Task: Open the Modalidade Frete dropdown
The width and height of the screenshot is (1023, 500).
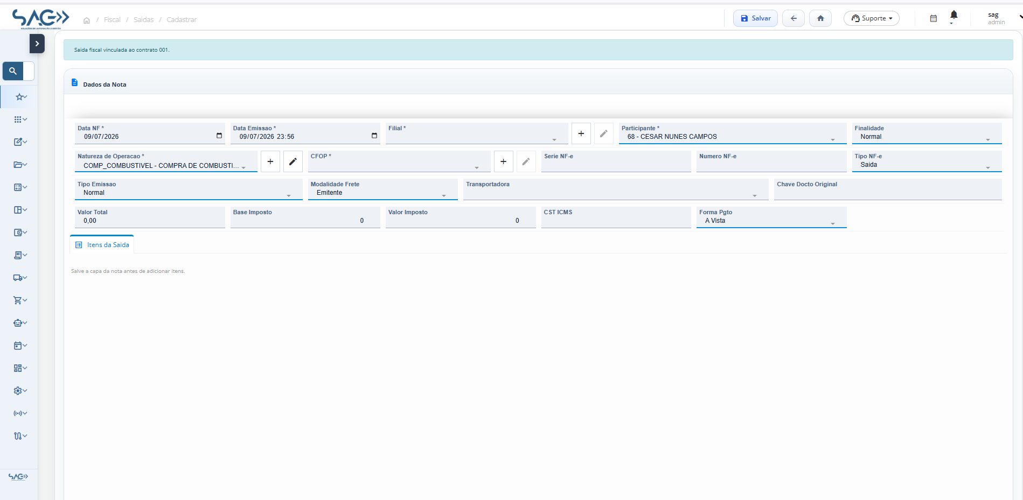Action: (382, 189)
